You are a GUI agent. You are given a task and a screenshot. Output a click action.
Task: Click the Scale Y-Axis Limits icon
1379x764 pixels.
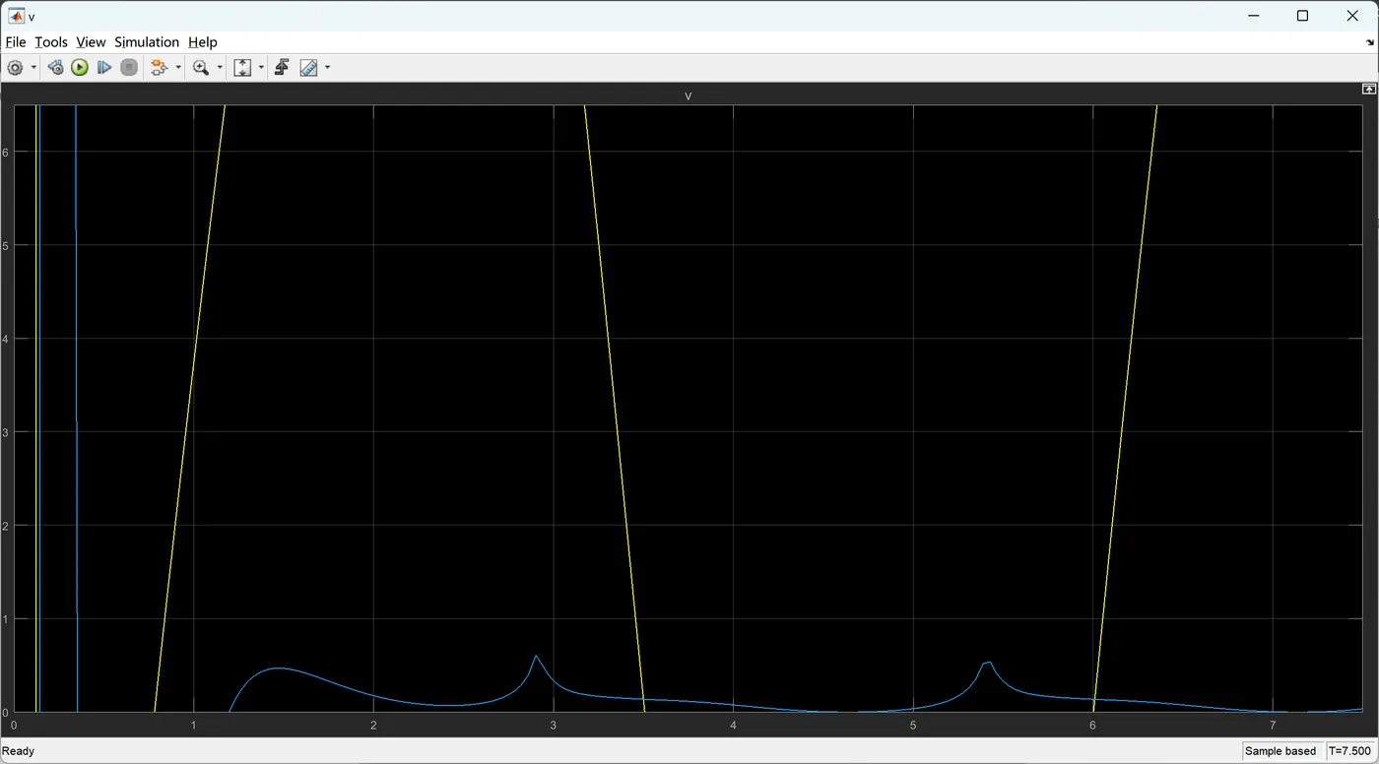tap(242, 68)
